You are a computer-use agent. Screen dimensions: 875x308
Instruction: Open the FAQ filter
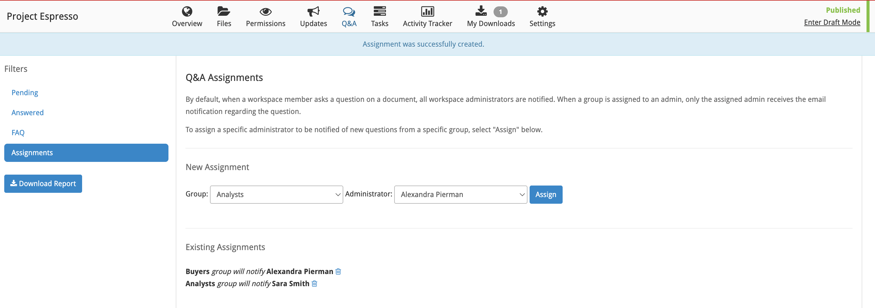pyautogui.click(x=18, y=132)
